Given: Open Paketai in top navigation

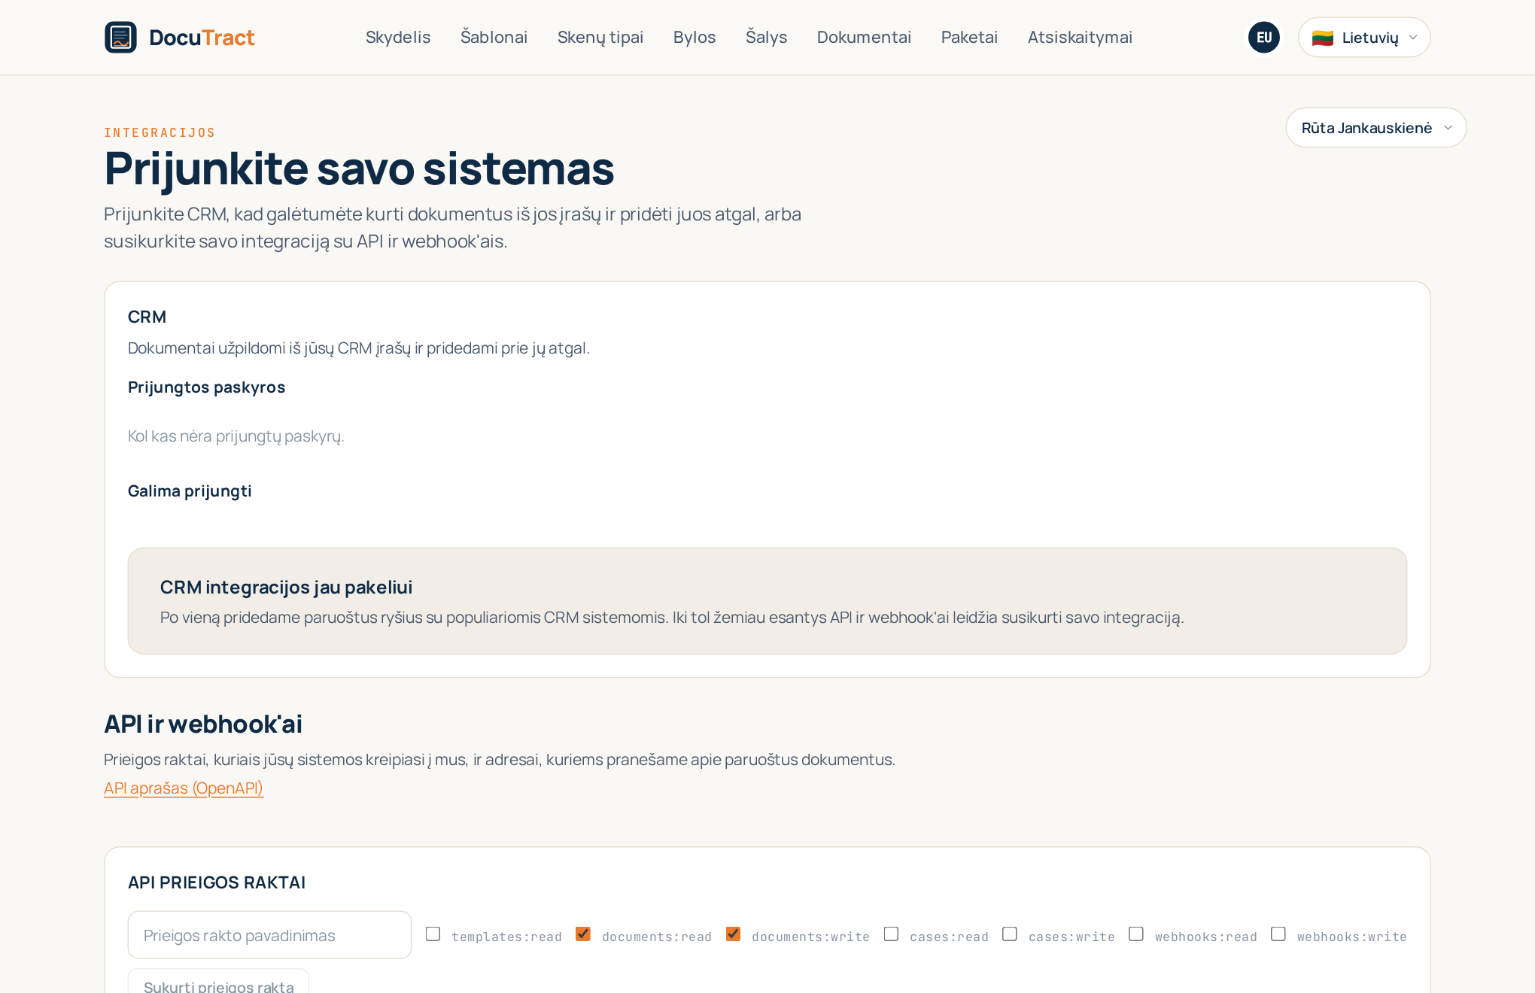Looking at the screenshot, I should coord(969,37).
